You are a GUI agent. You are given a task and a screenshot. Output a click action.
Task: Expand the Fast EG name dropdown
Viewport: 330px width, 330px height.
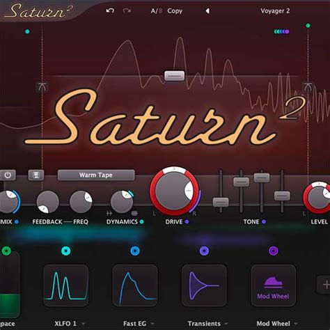(152, 324)
